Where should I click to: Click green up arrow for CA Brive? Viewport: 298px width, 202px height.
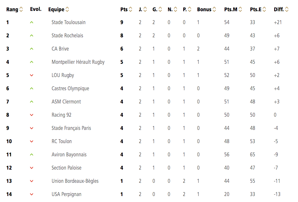31,49
